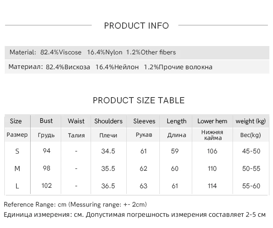Click the weight range 45-50
Viewport: 273px width, 228px height.
coord(251,151)
